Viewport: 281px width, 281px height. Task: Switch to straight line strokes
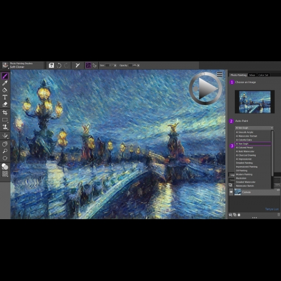(x=94, y=65)
